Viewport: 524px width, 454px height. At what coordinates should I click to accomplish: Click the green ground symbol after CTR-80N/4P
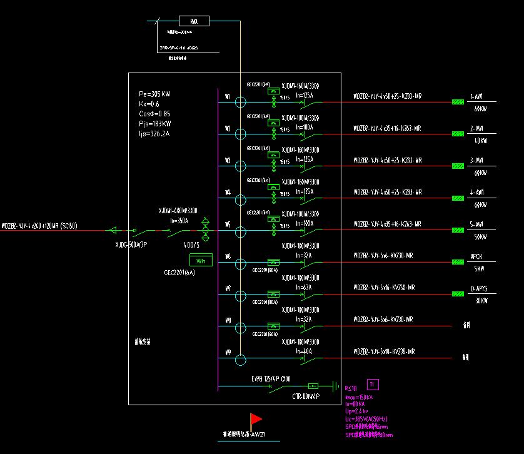[x=336, y=386]
